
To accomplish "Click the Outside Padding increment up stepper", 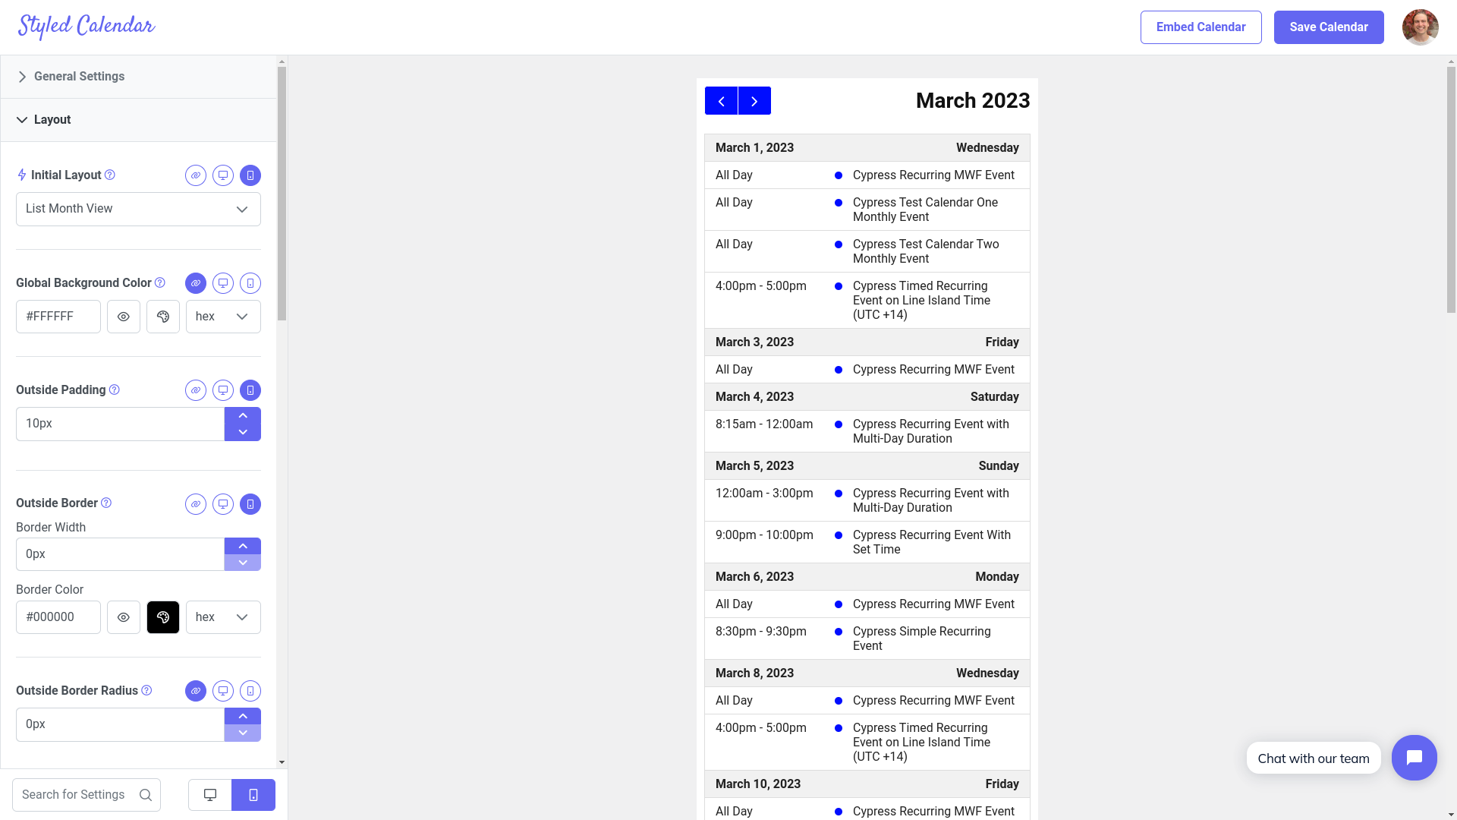I will point(242,415).
